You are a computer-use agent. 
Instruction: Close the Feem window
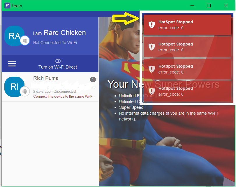[x=226, y=6]
